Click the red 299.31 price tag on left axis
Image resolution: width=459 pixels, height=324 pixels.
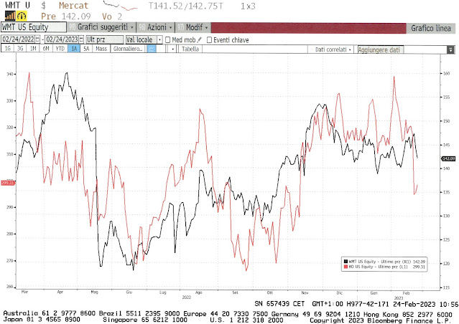[x=8, y=183]
